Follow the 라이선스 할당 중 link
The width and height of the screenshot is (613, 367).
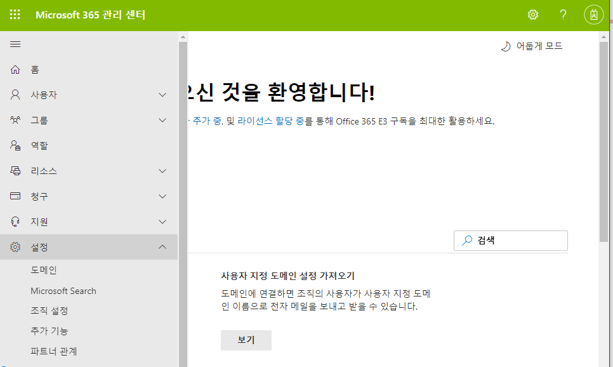click(270, 121)
